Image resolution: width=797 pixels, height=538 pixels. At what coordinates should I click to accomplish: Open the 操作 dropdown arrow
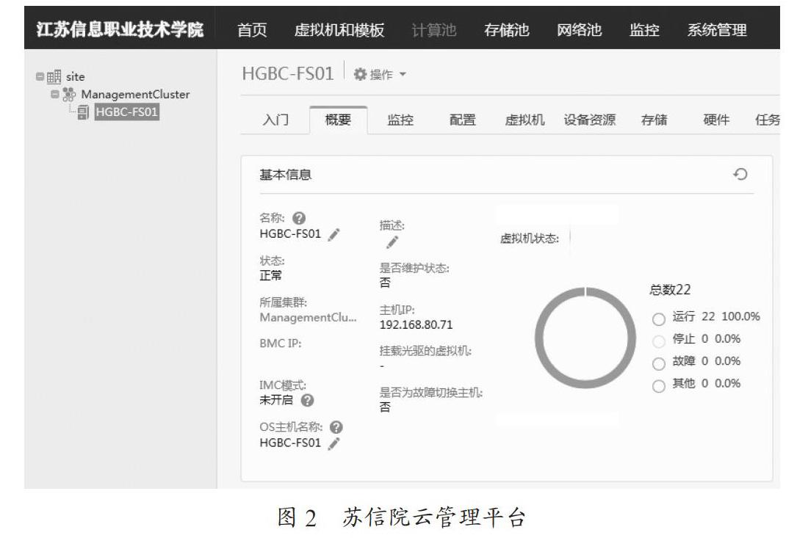pyautogui.click(x=403, y=75)
